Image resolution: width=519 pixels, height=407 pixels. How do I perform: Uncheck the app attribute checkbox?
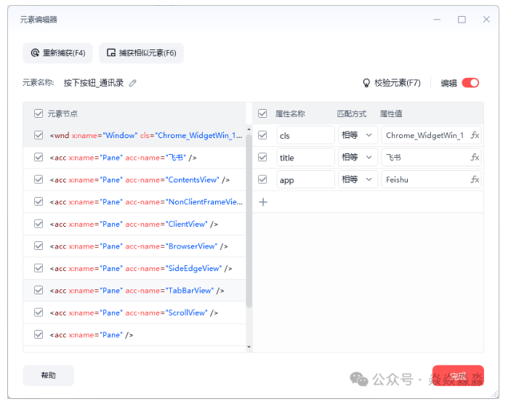[262, 180]
